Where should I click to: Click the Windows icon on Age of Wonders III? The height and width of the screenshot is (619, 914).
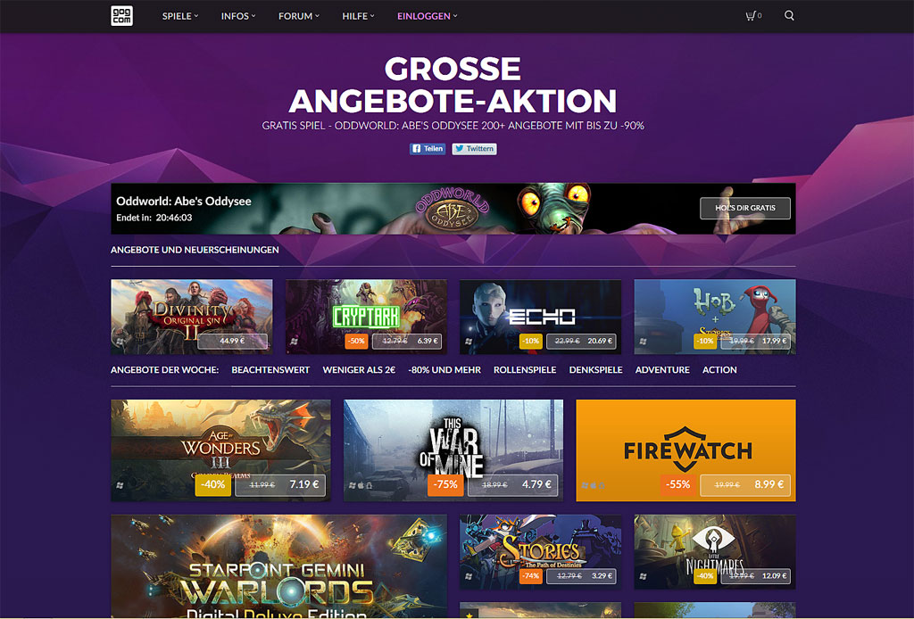[x=120, y=485]
